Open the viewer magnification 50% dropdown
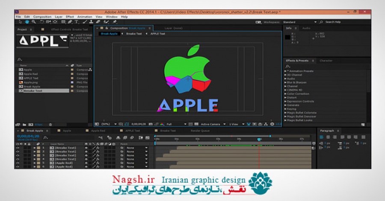Screen dimensions: 385x201 coord(109,124)
